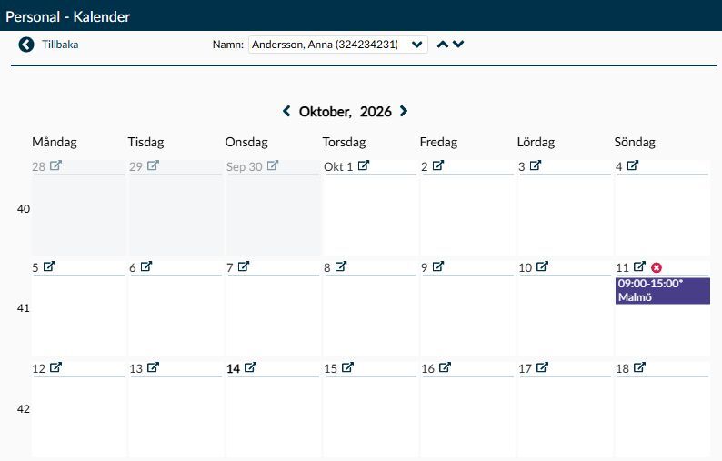Image resolution: width=722 pixels, height=461 pixels.
Task: Select the previous person with the up chevron
Action: coord(443,45)
